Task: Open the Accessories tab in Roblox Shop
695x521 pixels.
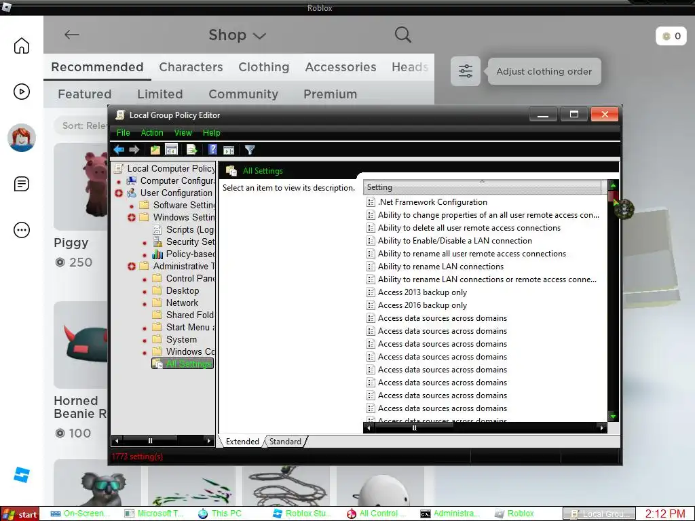Action: 341,67
